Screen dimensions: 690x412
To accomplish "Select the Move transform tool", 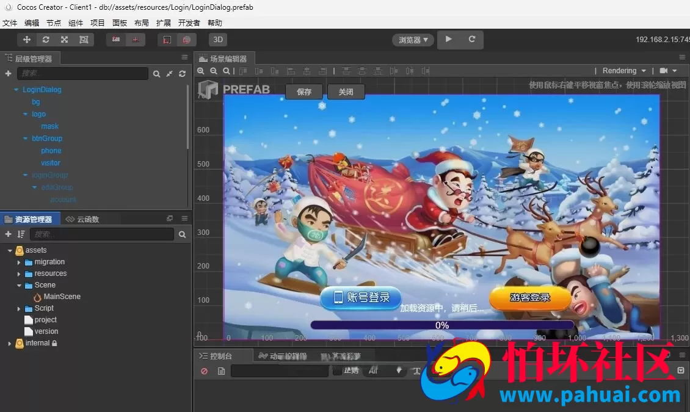I will pyautogui.click(x=27, y=40).
